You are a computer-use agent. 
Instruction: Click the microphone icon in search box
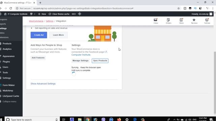tap(56, 120)
